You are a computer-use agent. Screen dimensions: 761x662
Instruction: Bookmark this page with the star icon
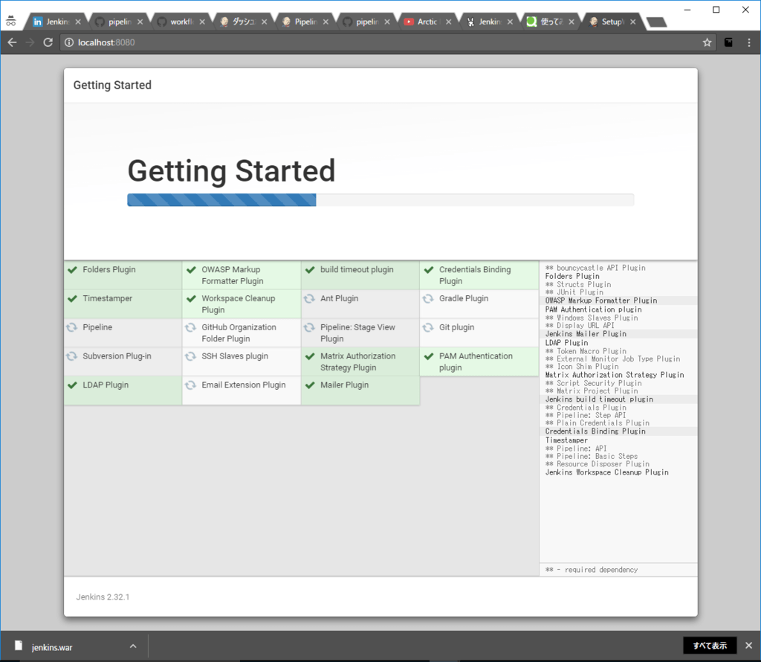(x=707, y=42)
